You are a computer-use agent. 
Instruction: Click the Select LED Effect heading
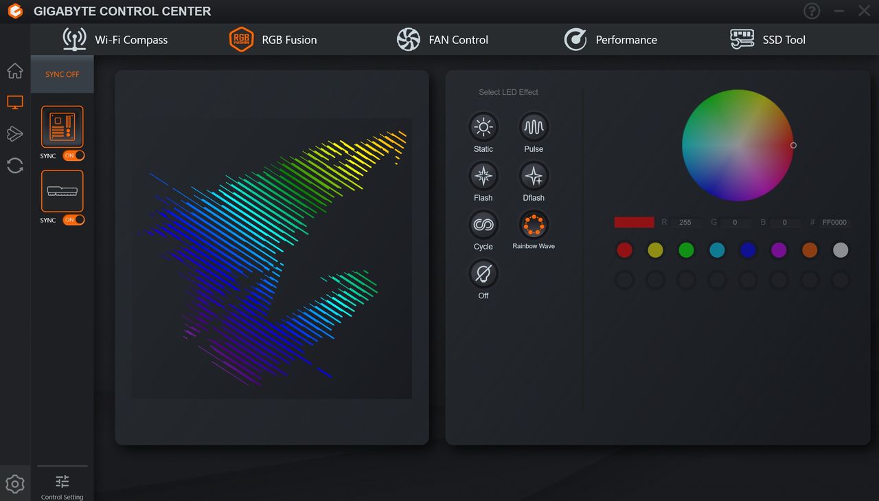[508, 92]
